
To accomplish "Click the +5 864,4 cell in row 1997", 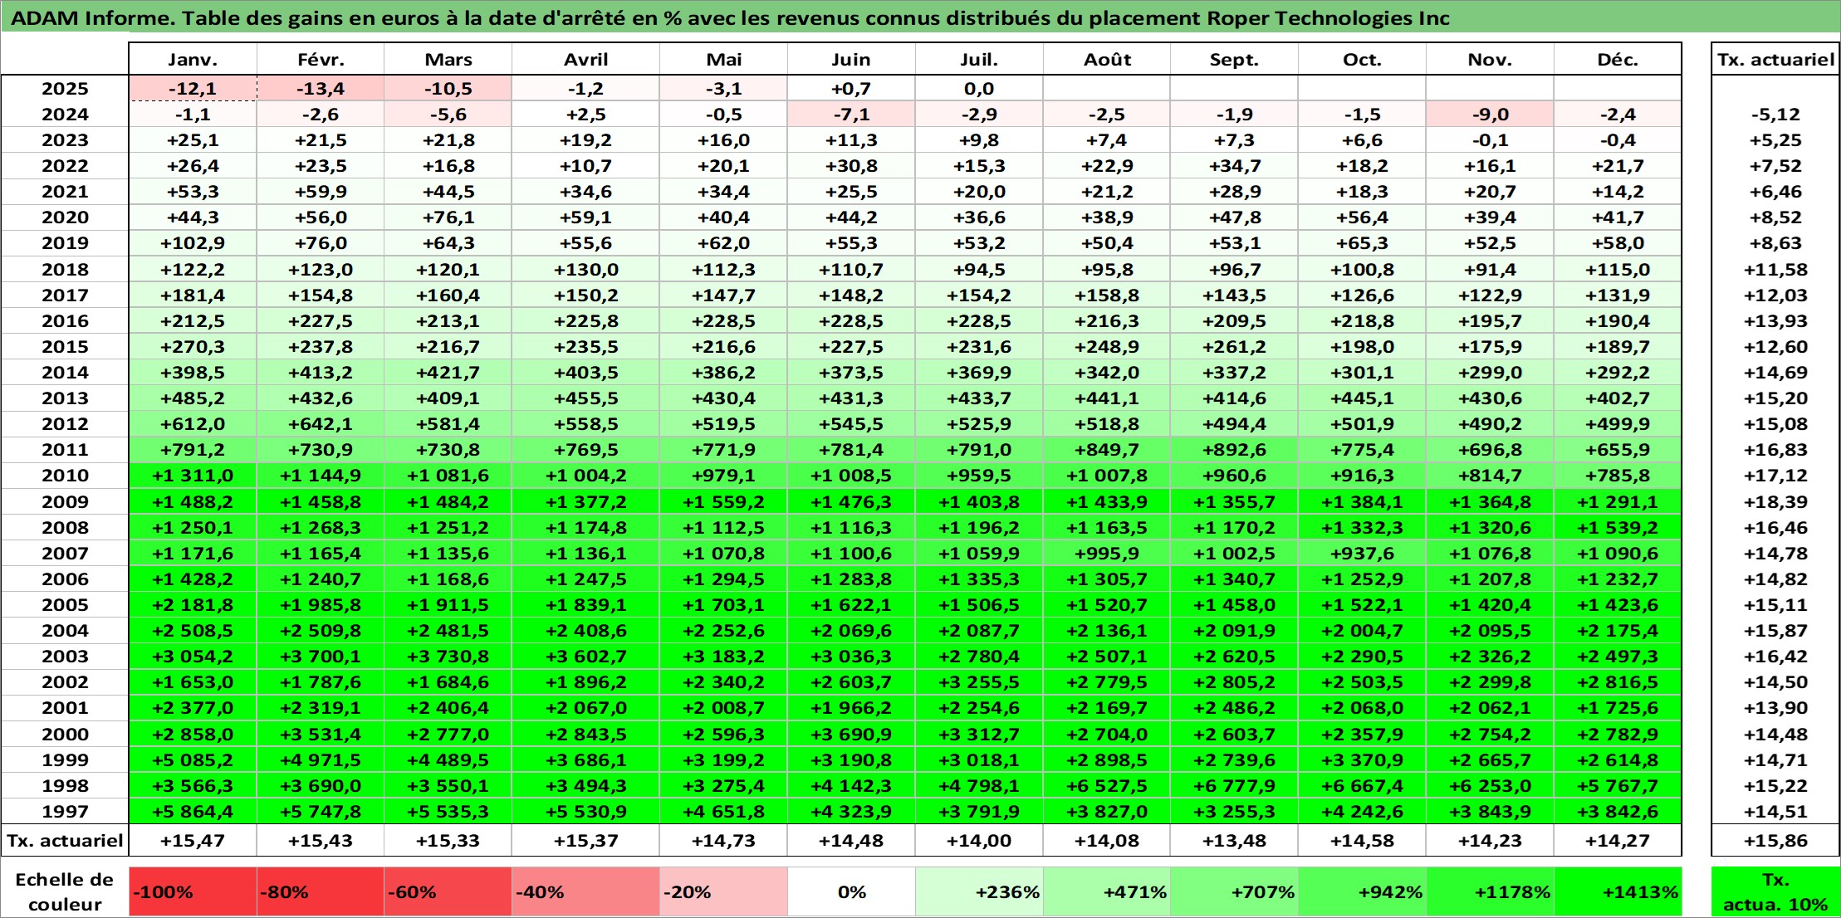I will tap(193, 811).
